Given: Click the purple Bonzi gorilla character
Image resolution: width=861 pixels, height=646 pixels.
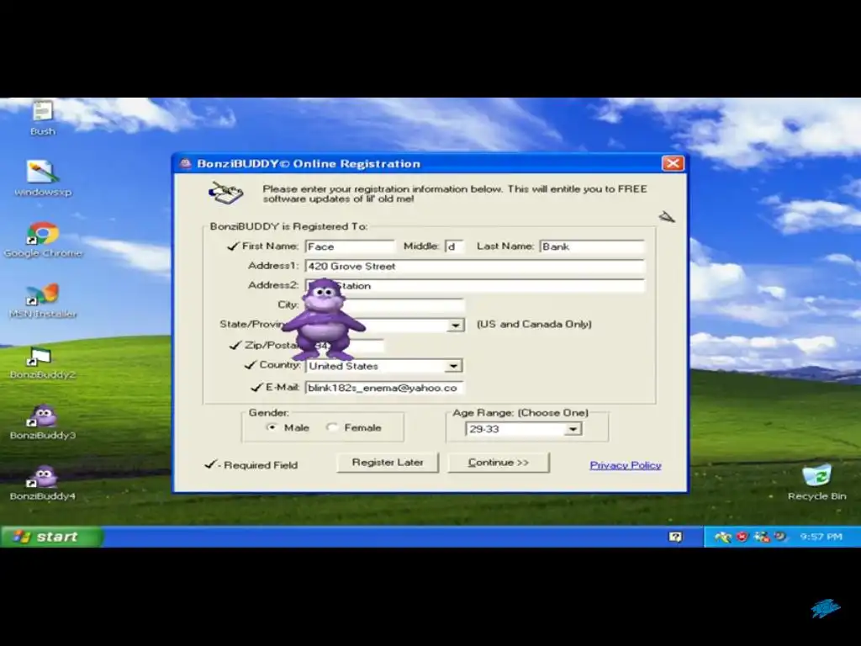Looking at the screenshot, I should [x=324, y=319].
